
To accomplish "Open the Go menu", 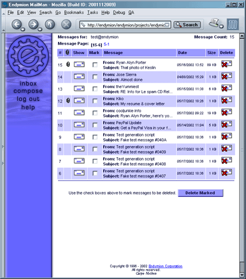I will click(58, 13).
